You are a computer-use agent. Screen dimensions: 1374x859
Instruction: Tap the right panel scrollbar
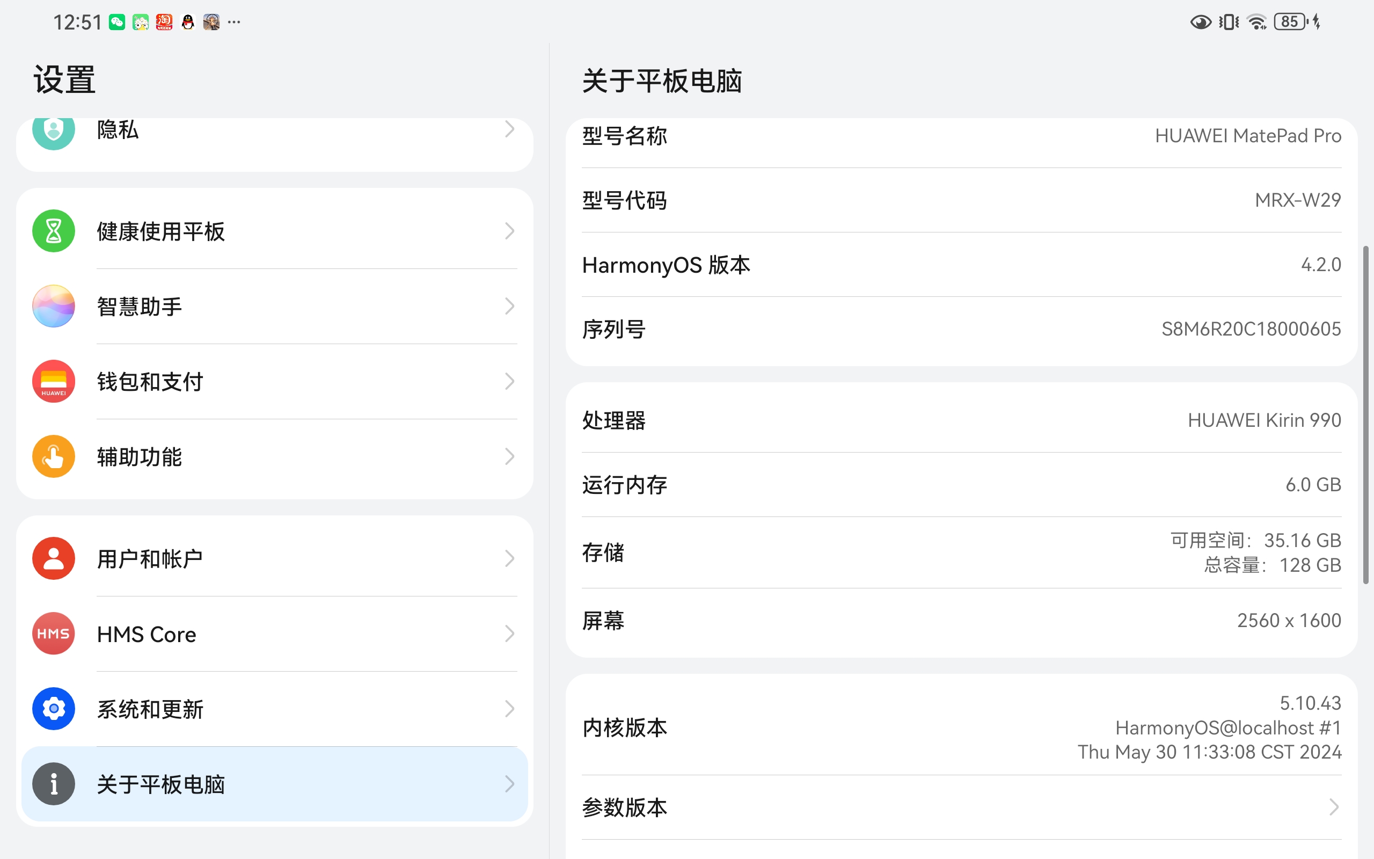pyautogui.click(x=1366, y=414)
